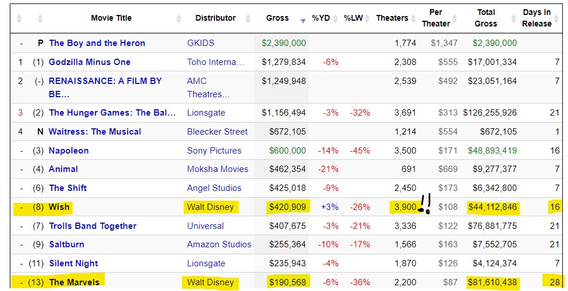Click the Gross column header
Viewport: 568px width, 291px height.
coord(278,18)
